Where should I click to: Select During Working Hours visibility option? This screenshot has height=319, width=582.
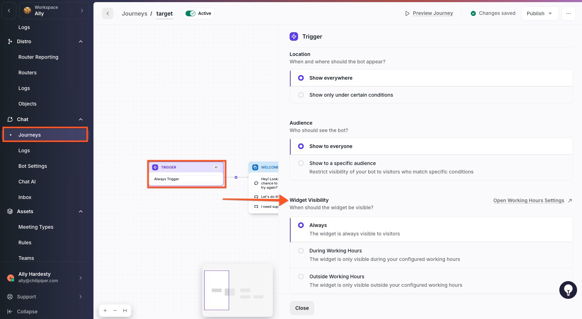pyautogui.click(x=301, y=251)
